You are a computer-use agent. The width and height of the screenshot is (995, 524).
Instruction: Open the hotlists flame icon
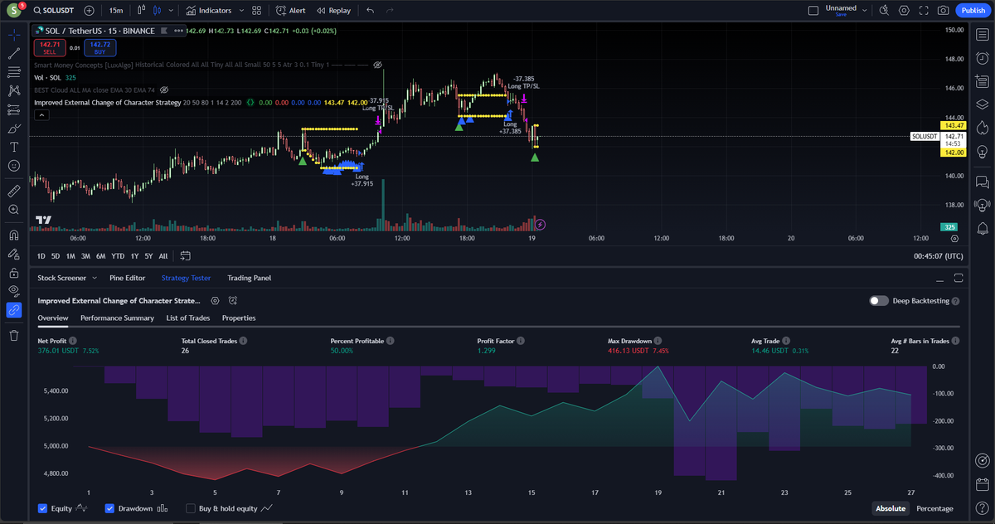pyautogui.click(x=983, y=128)
